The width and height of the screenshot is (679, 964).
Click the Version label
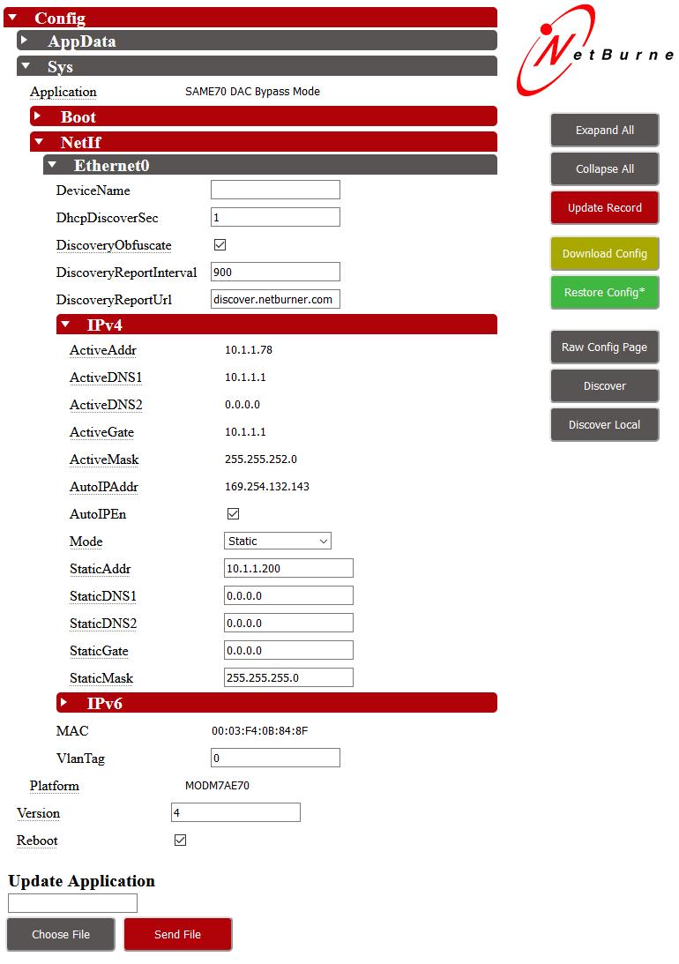click(x=39, y=813)
